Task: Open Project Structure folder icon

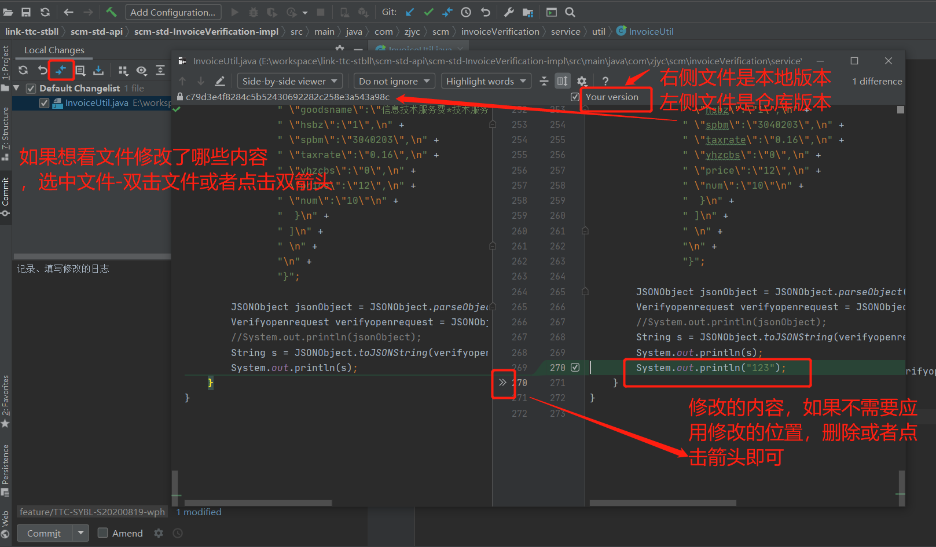Action: click(x=528, y=12)
